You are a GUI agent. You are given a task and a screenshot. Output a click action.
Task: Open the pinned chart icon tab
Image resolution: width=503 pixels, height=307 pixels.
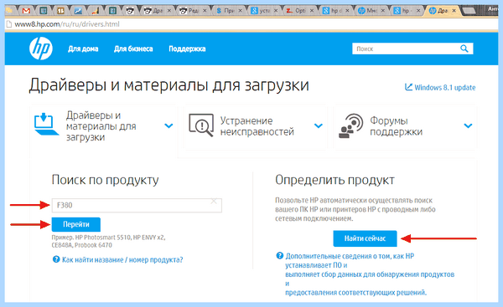tap(78, 11)
